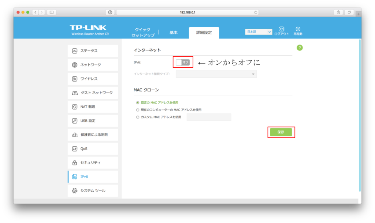This screenshot has width=375, height=223.
Task: Click the 保護者による制限 icon
Action: pyautogui.click(x=75, y=135)
